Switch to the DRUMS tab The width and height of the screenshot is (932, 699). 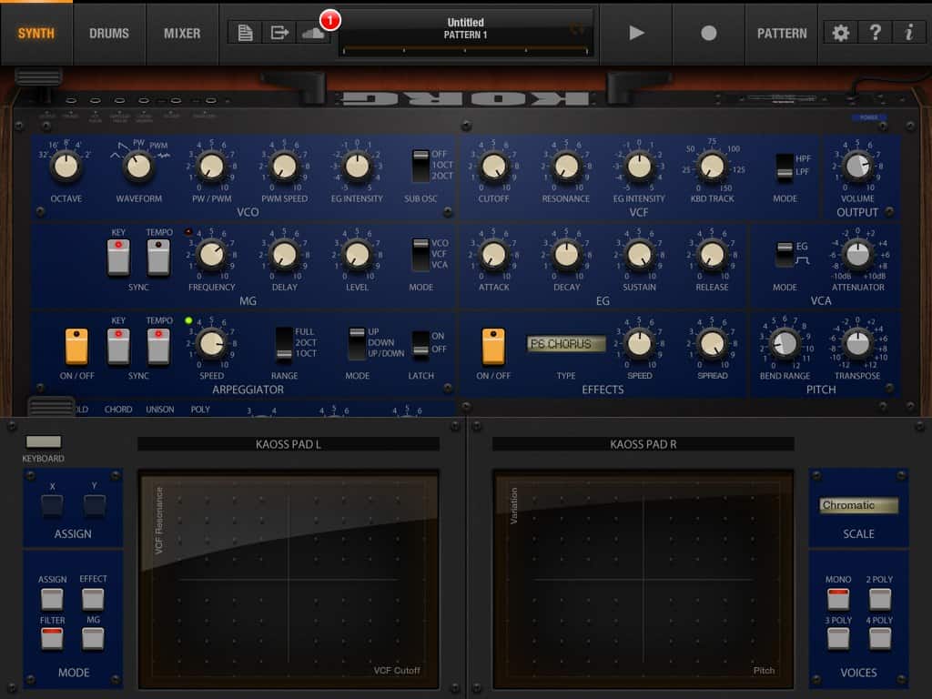pos(109,33)
